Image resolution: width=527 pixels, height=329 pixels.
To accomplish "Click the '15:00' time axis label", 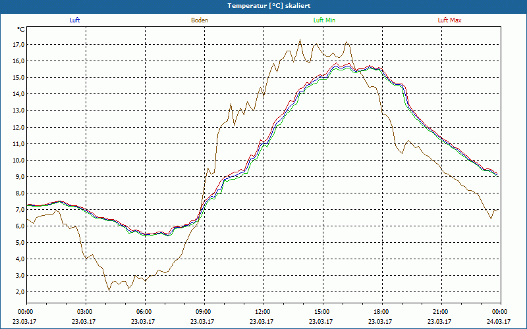I will coord(323,312).
